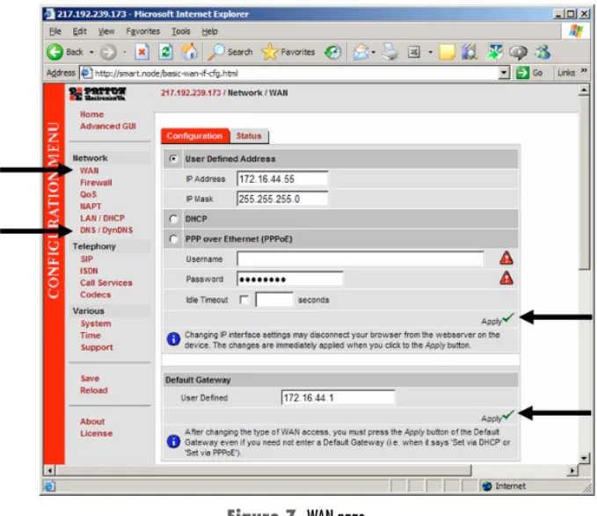Open the ISDN link
Screen dimensions: 597x516
pyautogui.click(x=89, y=271)
